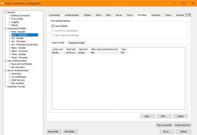The width and height of the screenshot is (197, 135).
Task: Open the Colors tab
Action: [168, 15]
